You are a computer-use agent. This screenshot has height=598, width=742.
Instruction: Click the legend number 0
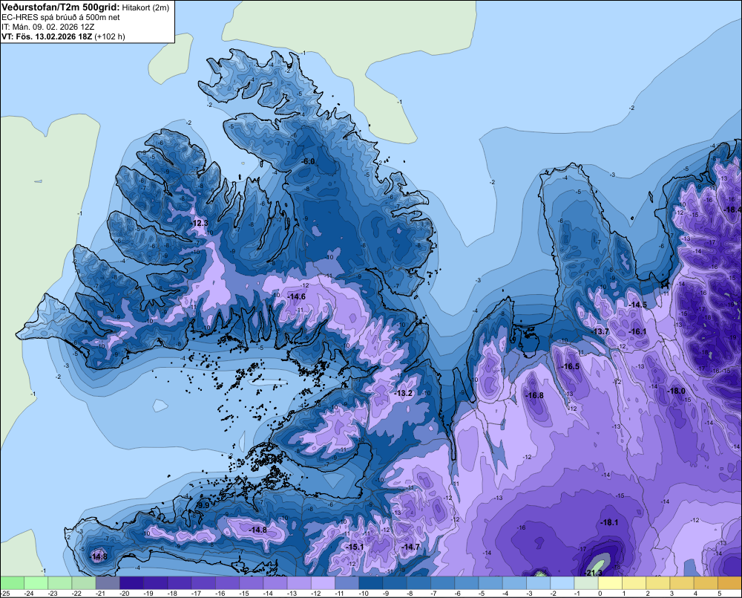coord(600,594)
